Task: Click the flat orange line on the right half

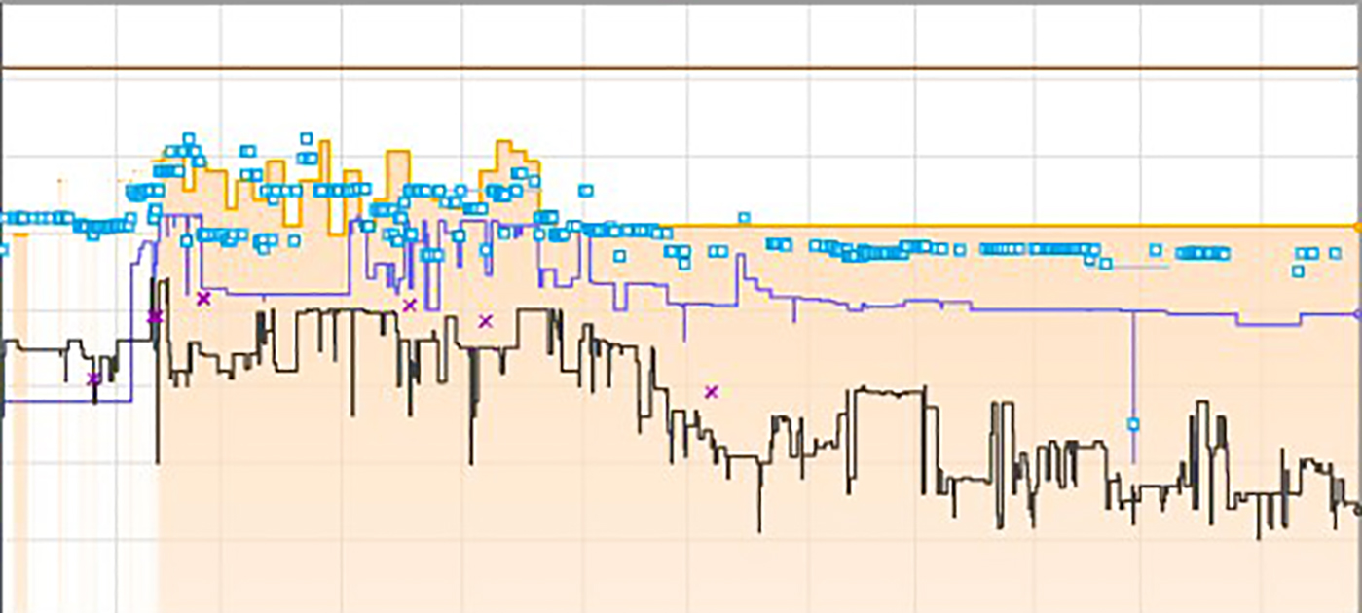Action: pos(974,226)
